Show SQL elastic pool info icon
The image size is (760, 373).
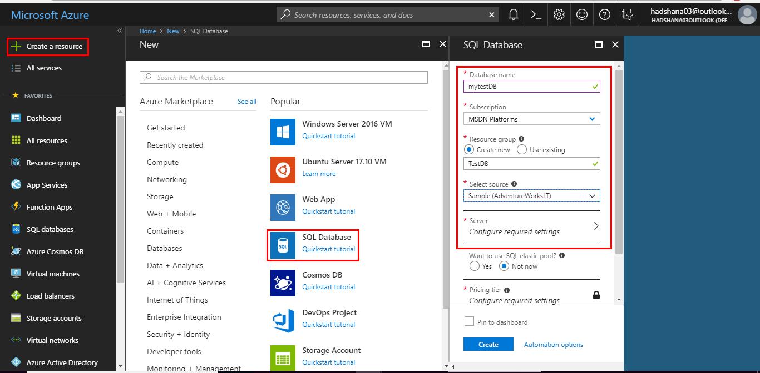pyautogui.click(x=562, y=256)
